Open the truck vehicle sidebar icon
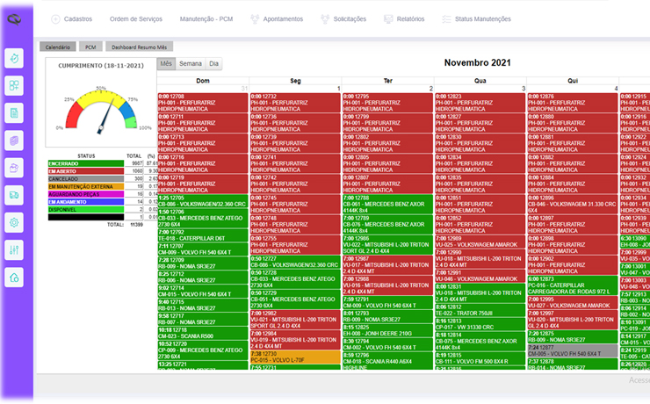The height and width of the screenshot is (404, 650). click(15, 195)
